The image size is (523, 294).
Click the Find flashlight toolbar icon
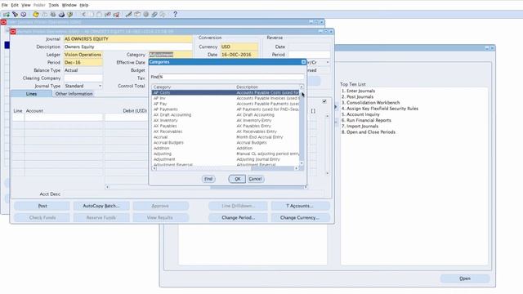point(15,15)
